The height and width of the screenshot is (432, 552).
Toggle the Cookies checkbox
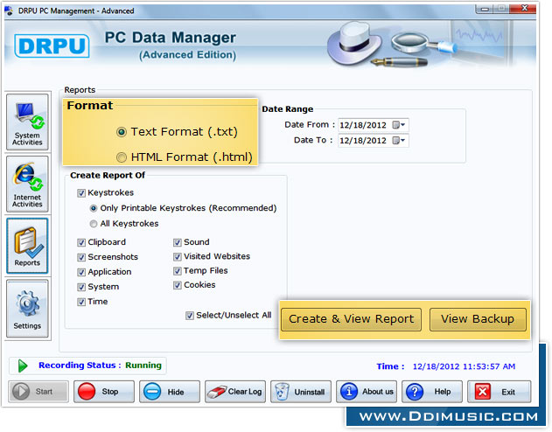pos(178,285)
